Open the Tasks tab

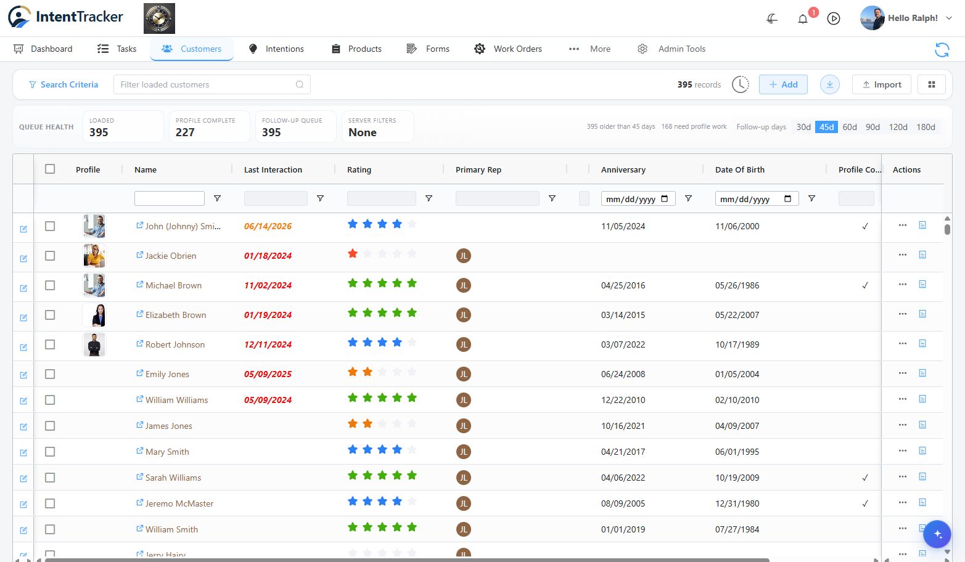tap(117, 49)
